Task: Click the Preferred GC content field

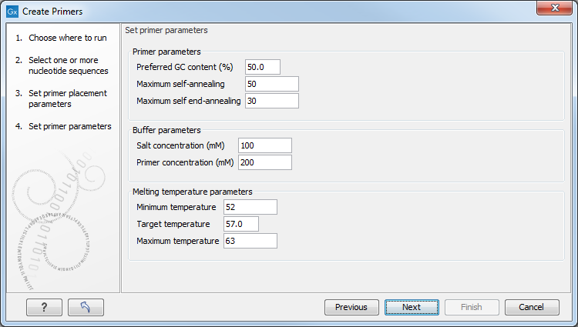Action: (263, 67)
